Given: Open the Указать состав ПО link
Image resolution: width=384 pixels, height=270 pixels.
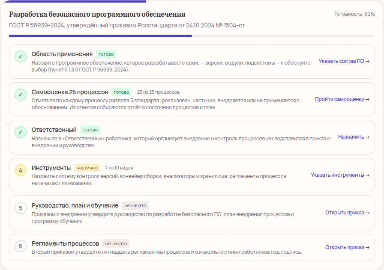Looking at the screenshot, I should tap(344, 61).
